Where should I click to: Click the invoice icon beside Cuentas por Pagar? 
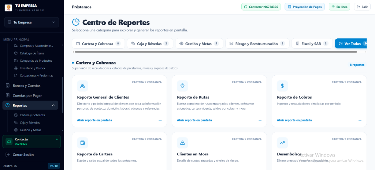click(x=7, y=95)
